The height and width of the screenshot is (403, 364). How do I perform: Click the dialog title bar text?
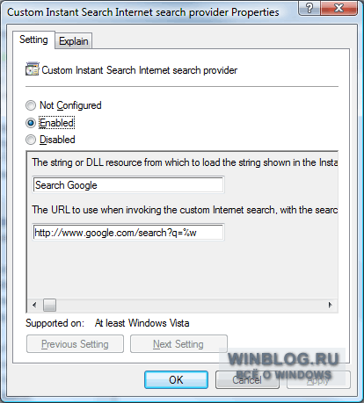click(143, 12)
